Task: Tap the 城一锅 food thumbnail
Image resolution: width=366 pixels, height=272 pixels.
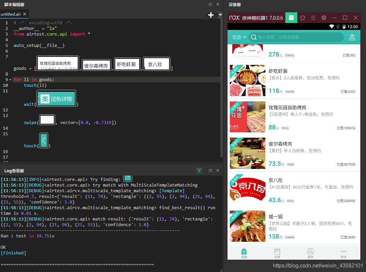Action: coord(247,226)
